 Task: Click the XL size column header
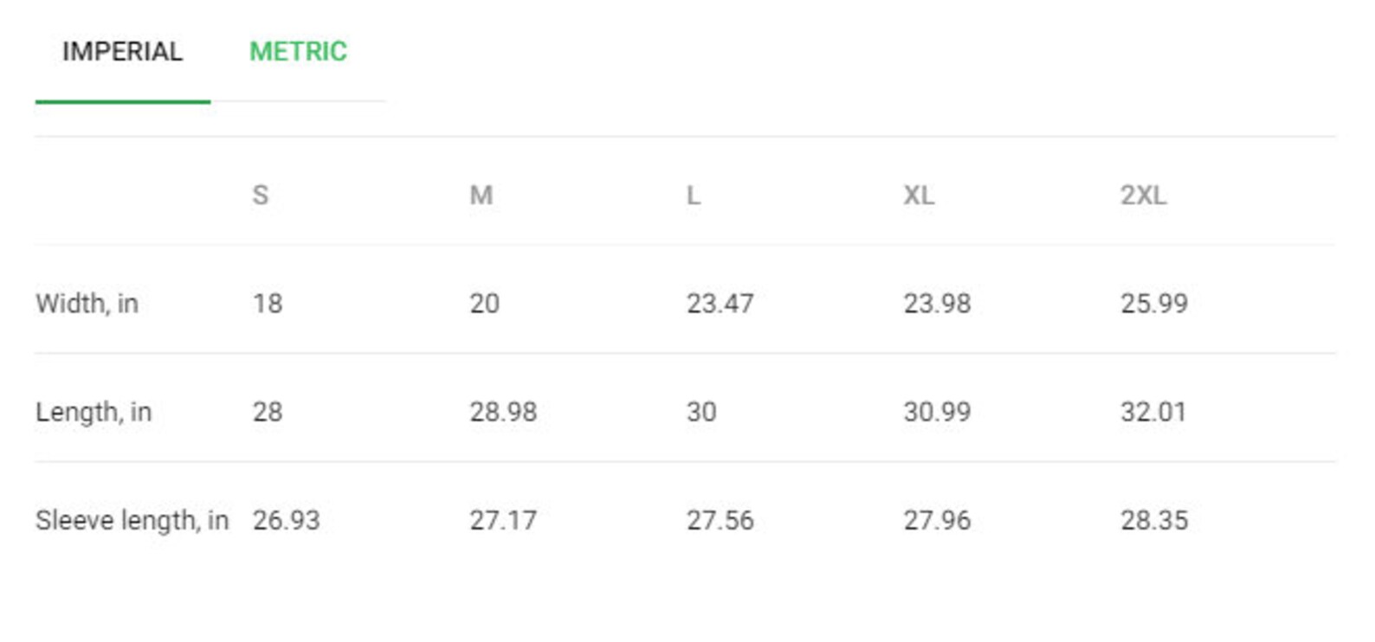point(919,196)
